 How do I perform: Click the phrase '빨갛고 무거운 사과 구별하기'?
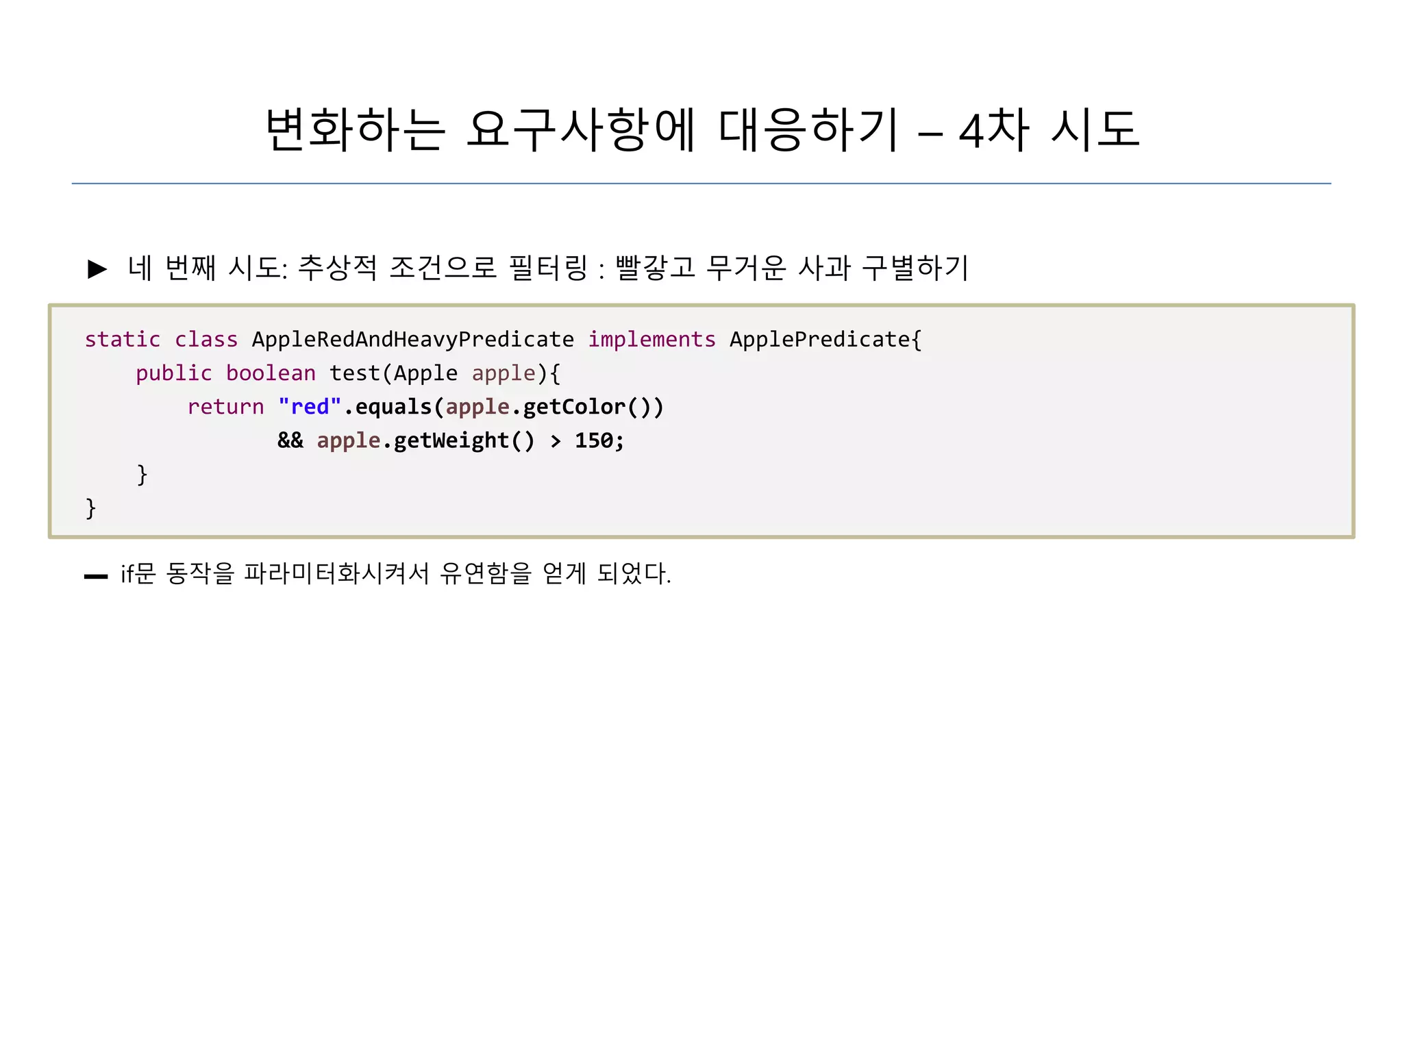pyautogui.click(x=792, y=267)
